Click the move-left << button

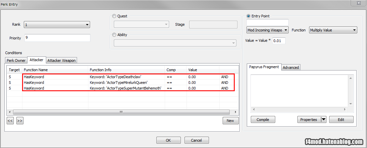[x=10, y=121]
